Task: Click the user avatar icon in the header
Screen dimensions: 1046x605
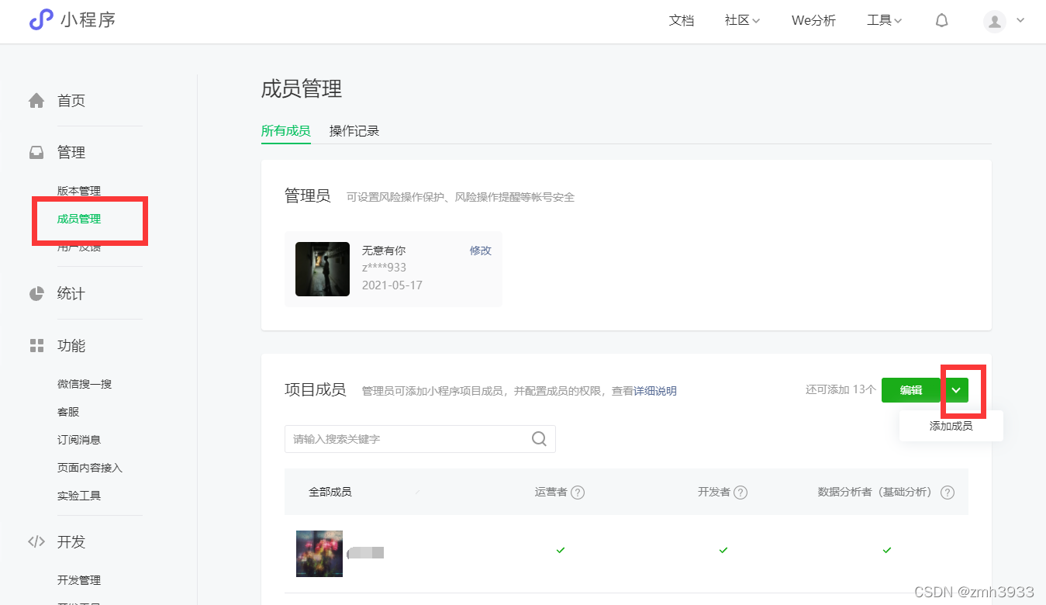Action: click(994, 21)
